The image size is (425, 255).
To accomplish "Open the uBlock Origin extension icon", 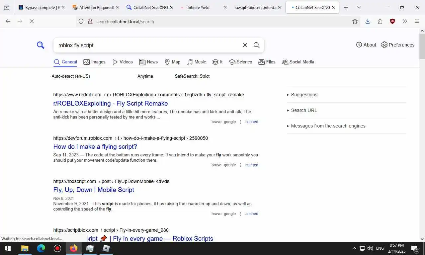I will click(392, 21).
